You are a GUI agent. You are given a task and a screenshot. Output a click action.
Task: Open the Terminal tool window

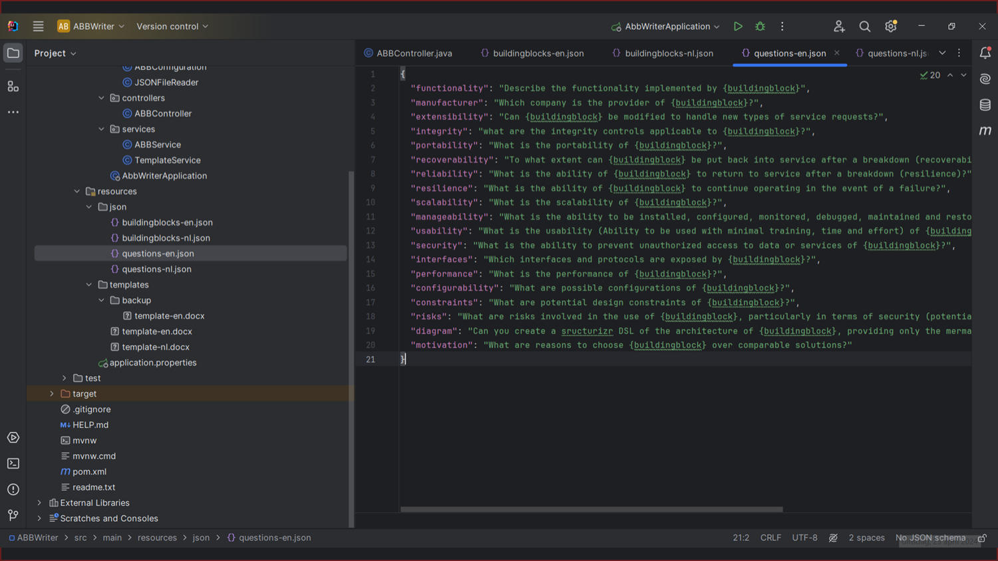tap(13, 463)
